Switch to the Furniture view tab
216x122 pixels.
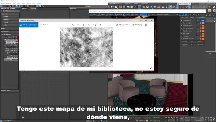(x=33, y=8)
